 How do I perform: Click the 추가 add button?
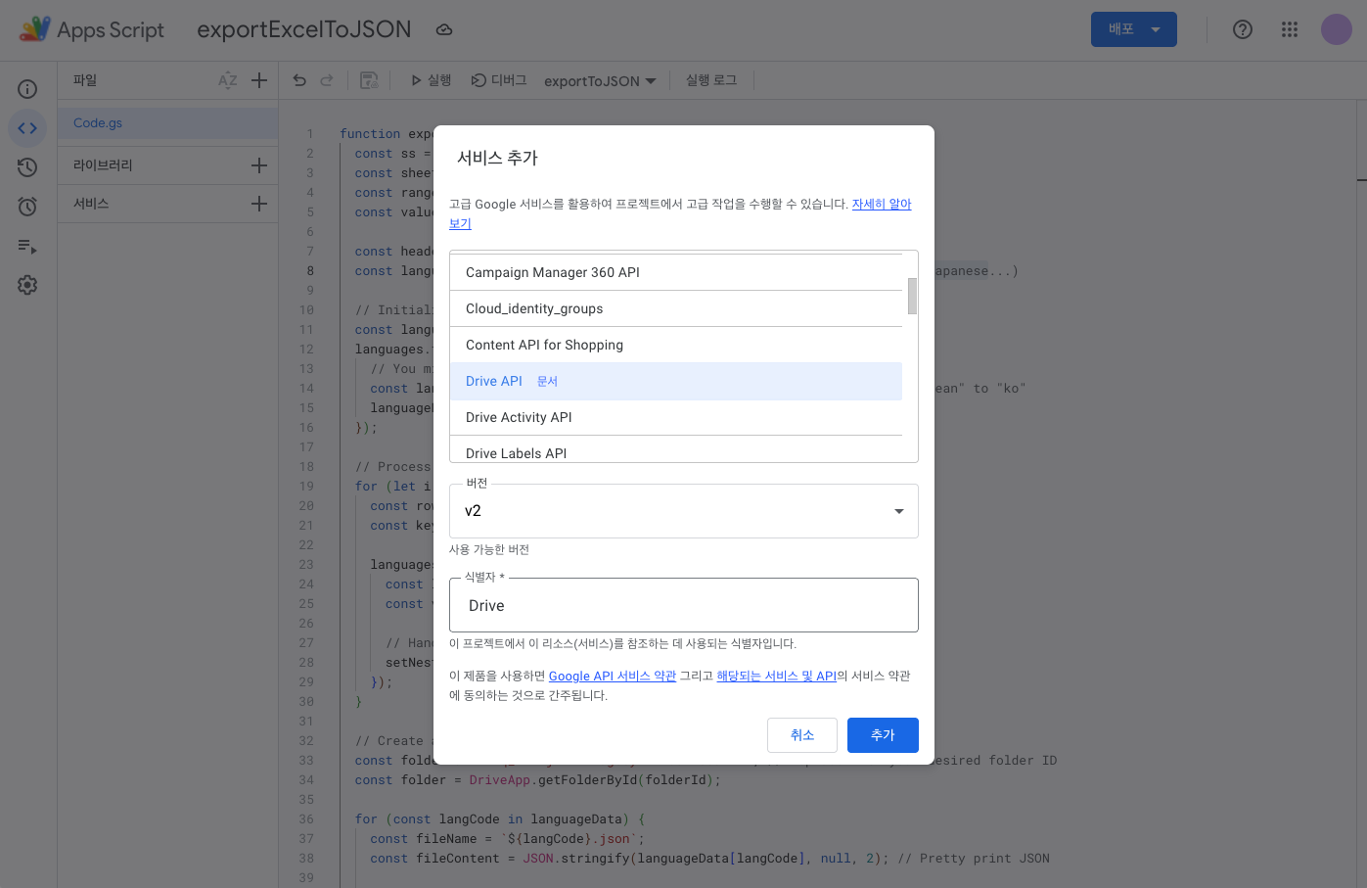click(x=883, y=735)
